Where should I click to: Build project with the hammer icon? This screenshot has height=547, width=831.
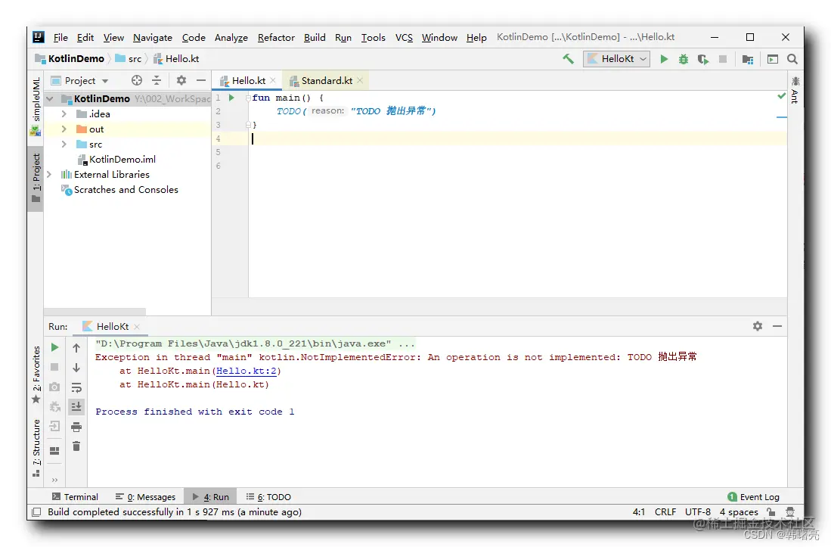click(568, 59)
